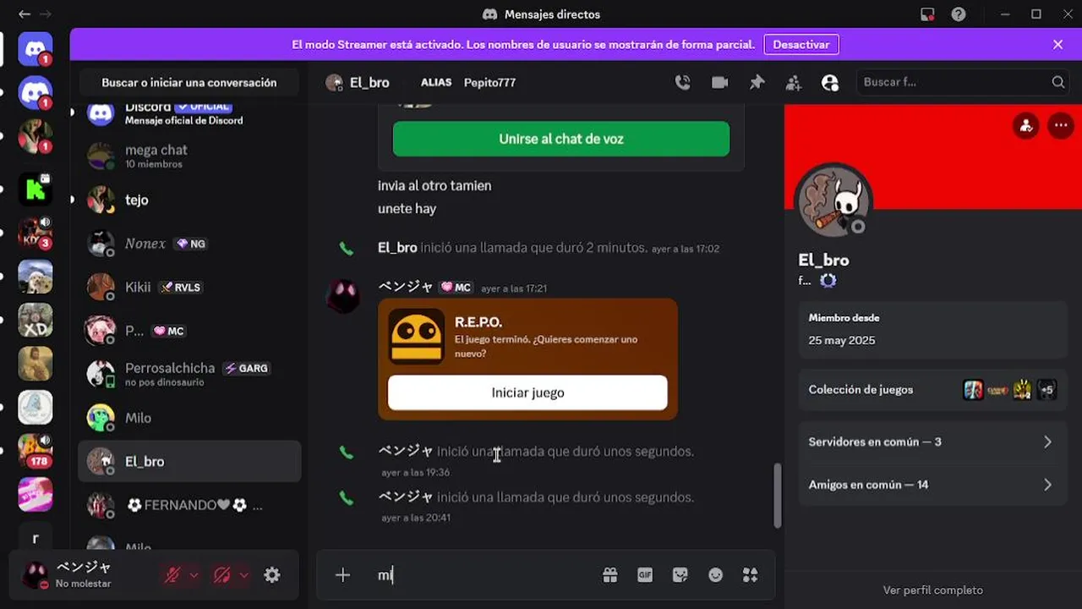Open apps launcher icon in message bar

pos(751,575)
